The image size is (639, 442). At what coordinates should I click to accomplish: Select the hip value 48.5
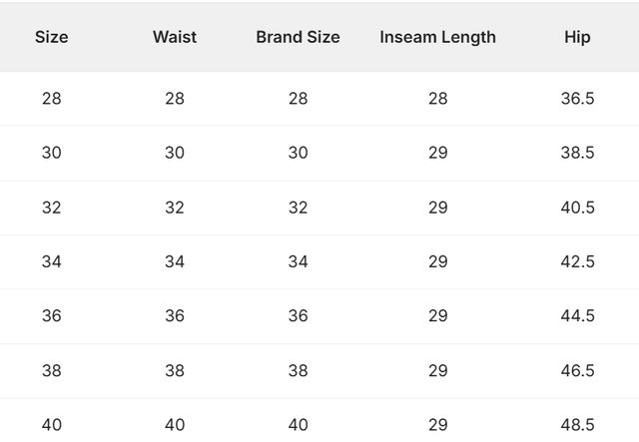(x=577, y=425)
